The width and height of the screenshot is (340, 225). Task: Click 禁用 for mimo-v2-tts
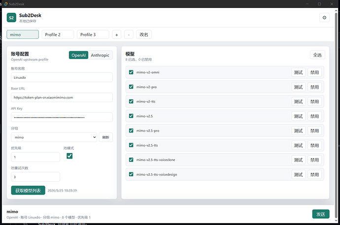[314, 101]
